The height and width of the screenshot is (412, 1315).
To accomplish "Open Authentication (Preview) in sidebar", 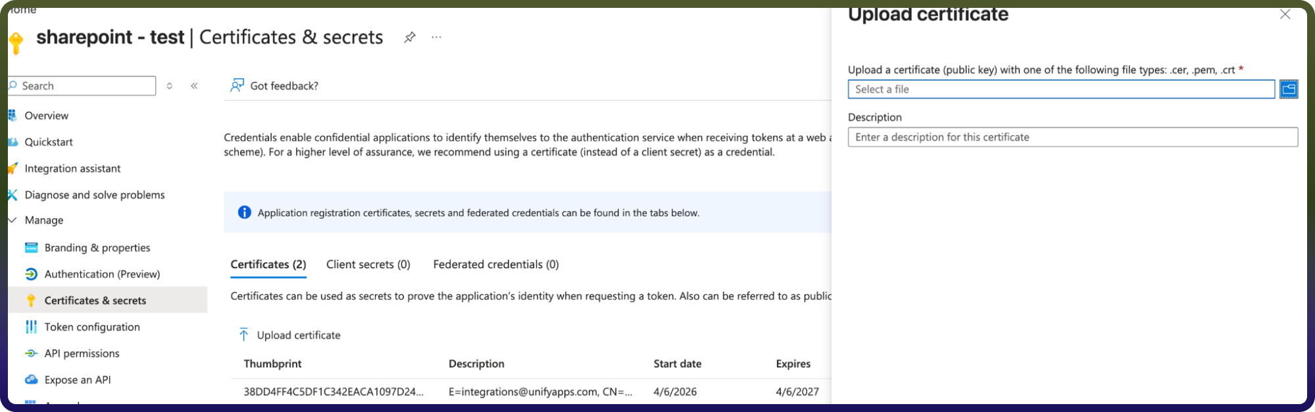I will (102, 274).
